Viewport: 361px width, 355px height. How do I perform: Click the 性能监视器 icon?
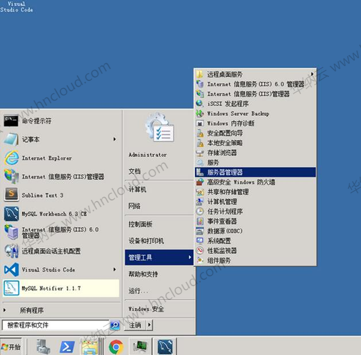pyautogui.click(x=200, y=250)
